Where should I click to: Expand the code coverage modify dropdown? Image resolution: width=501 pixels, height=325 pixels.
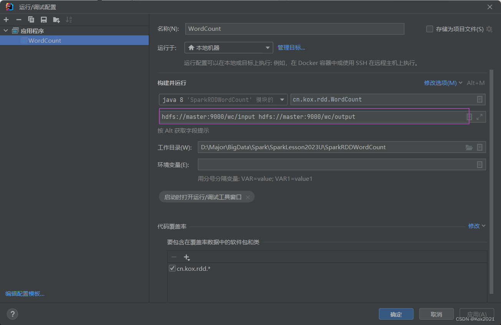click(x=477, y=226)
